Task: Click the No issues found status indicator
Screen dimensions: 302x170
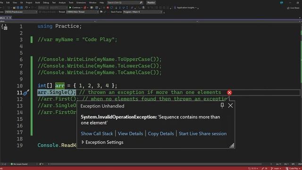Action: click(19, 164)
